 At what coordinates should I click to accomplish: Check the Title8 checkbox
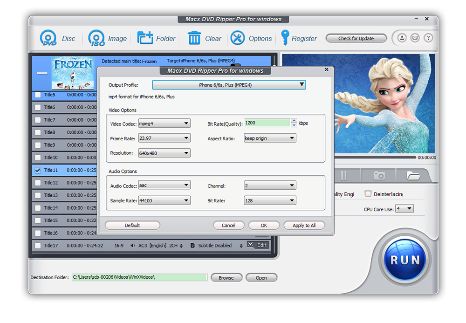click(x=38, y=132)
